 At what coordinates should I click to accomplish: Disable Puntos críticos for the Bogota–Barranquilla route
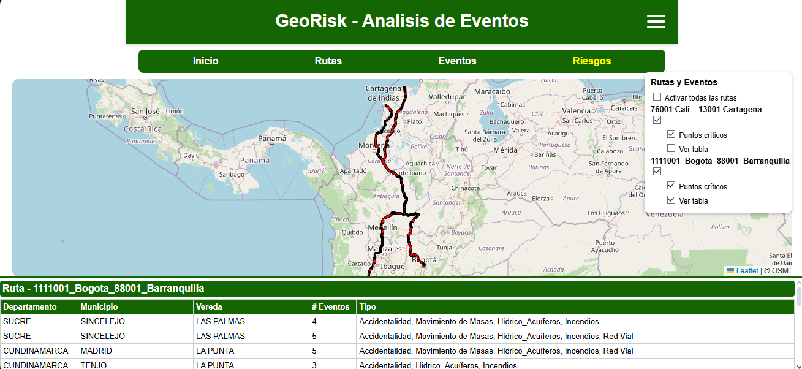click(x=671, y=186)
